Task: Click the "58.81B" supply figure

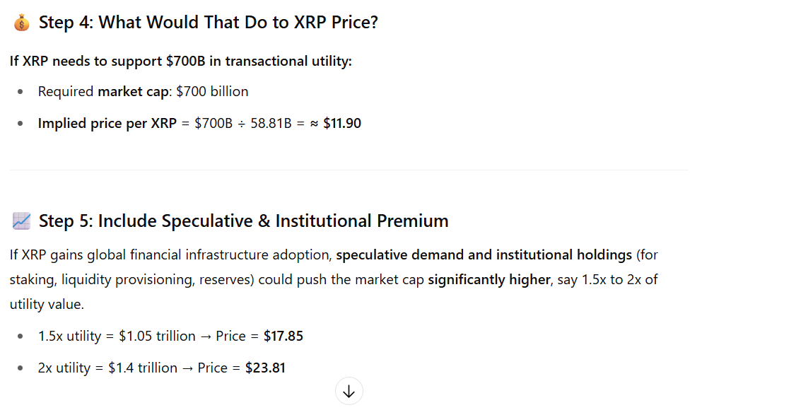Action: click(x=271, y=124)
